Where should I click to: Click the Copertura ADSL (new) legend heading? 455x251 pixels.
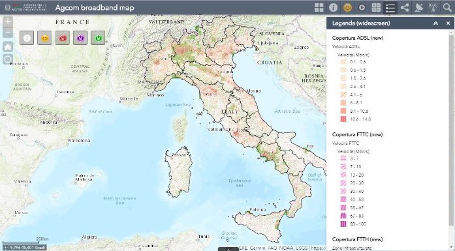coord(358,38)
